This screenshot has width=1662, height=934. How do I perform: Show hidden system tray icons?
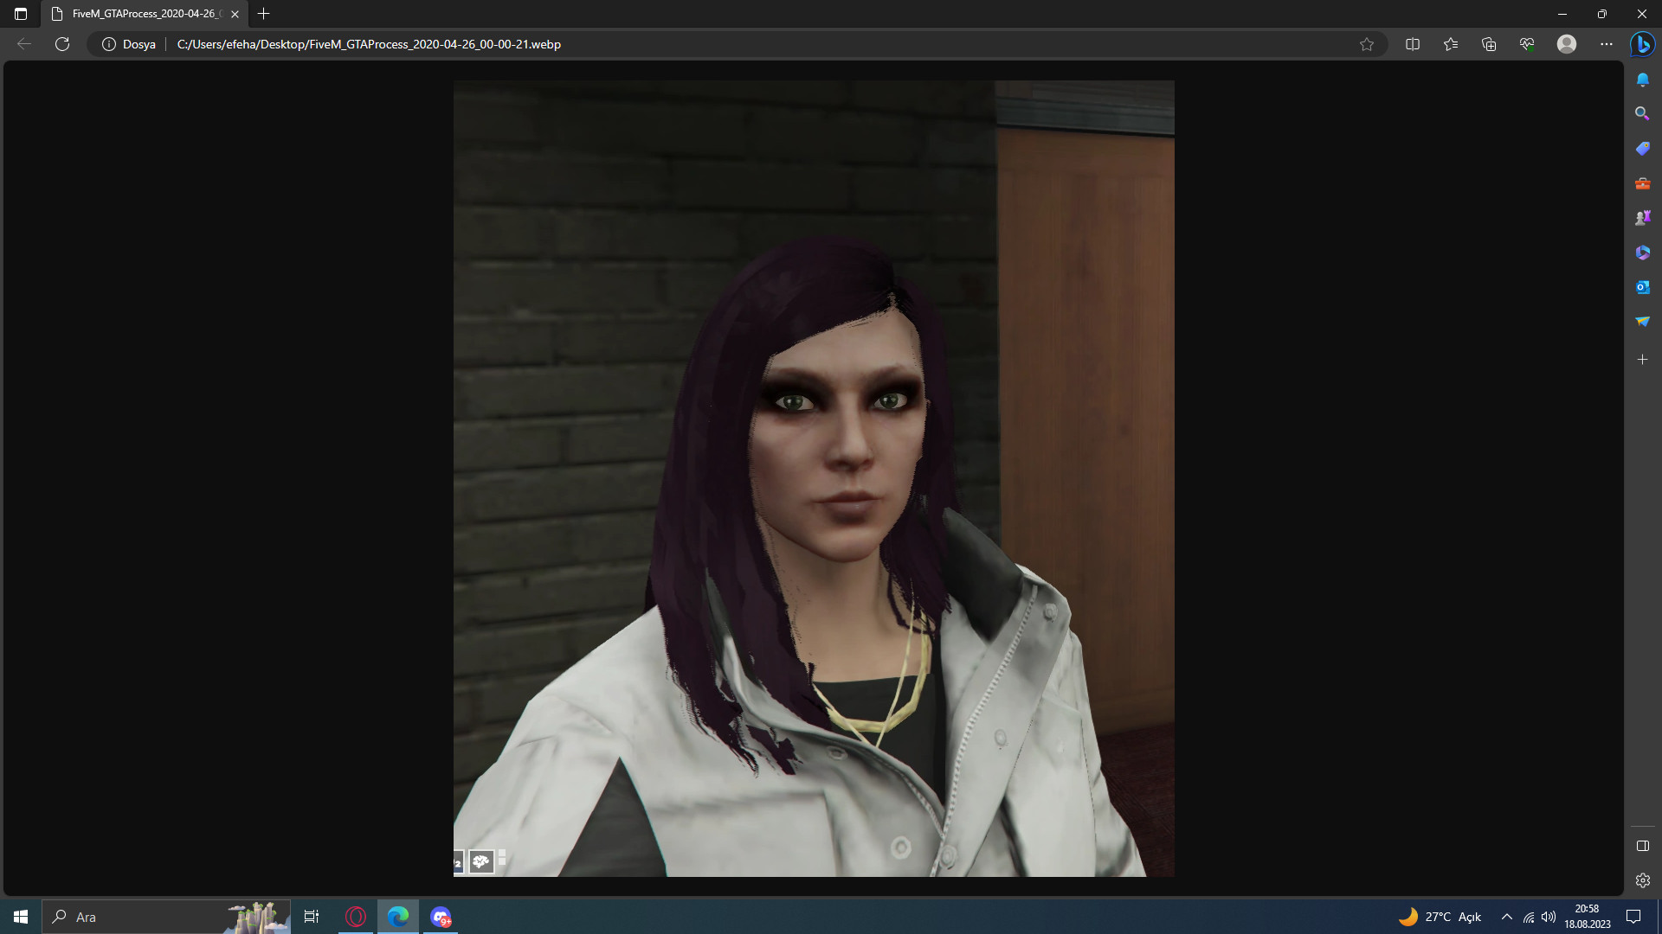[1507, 917]
